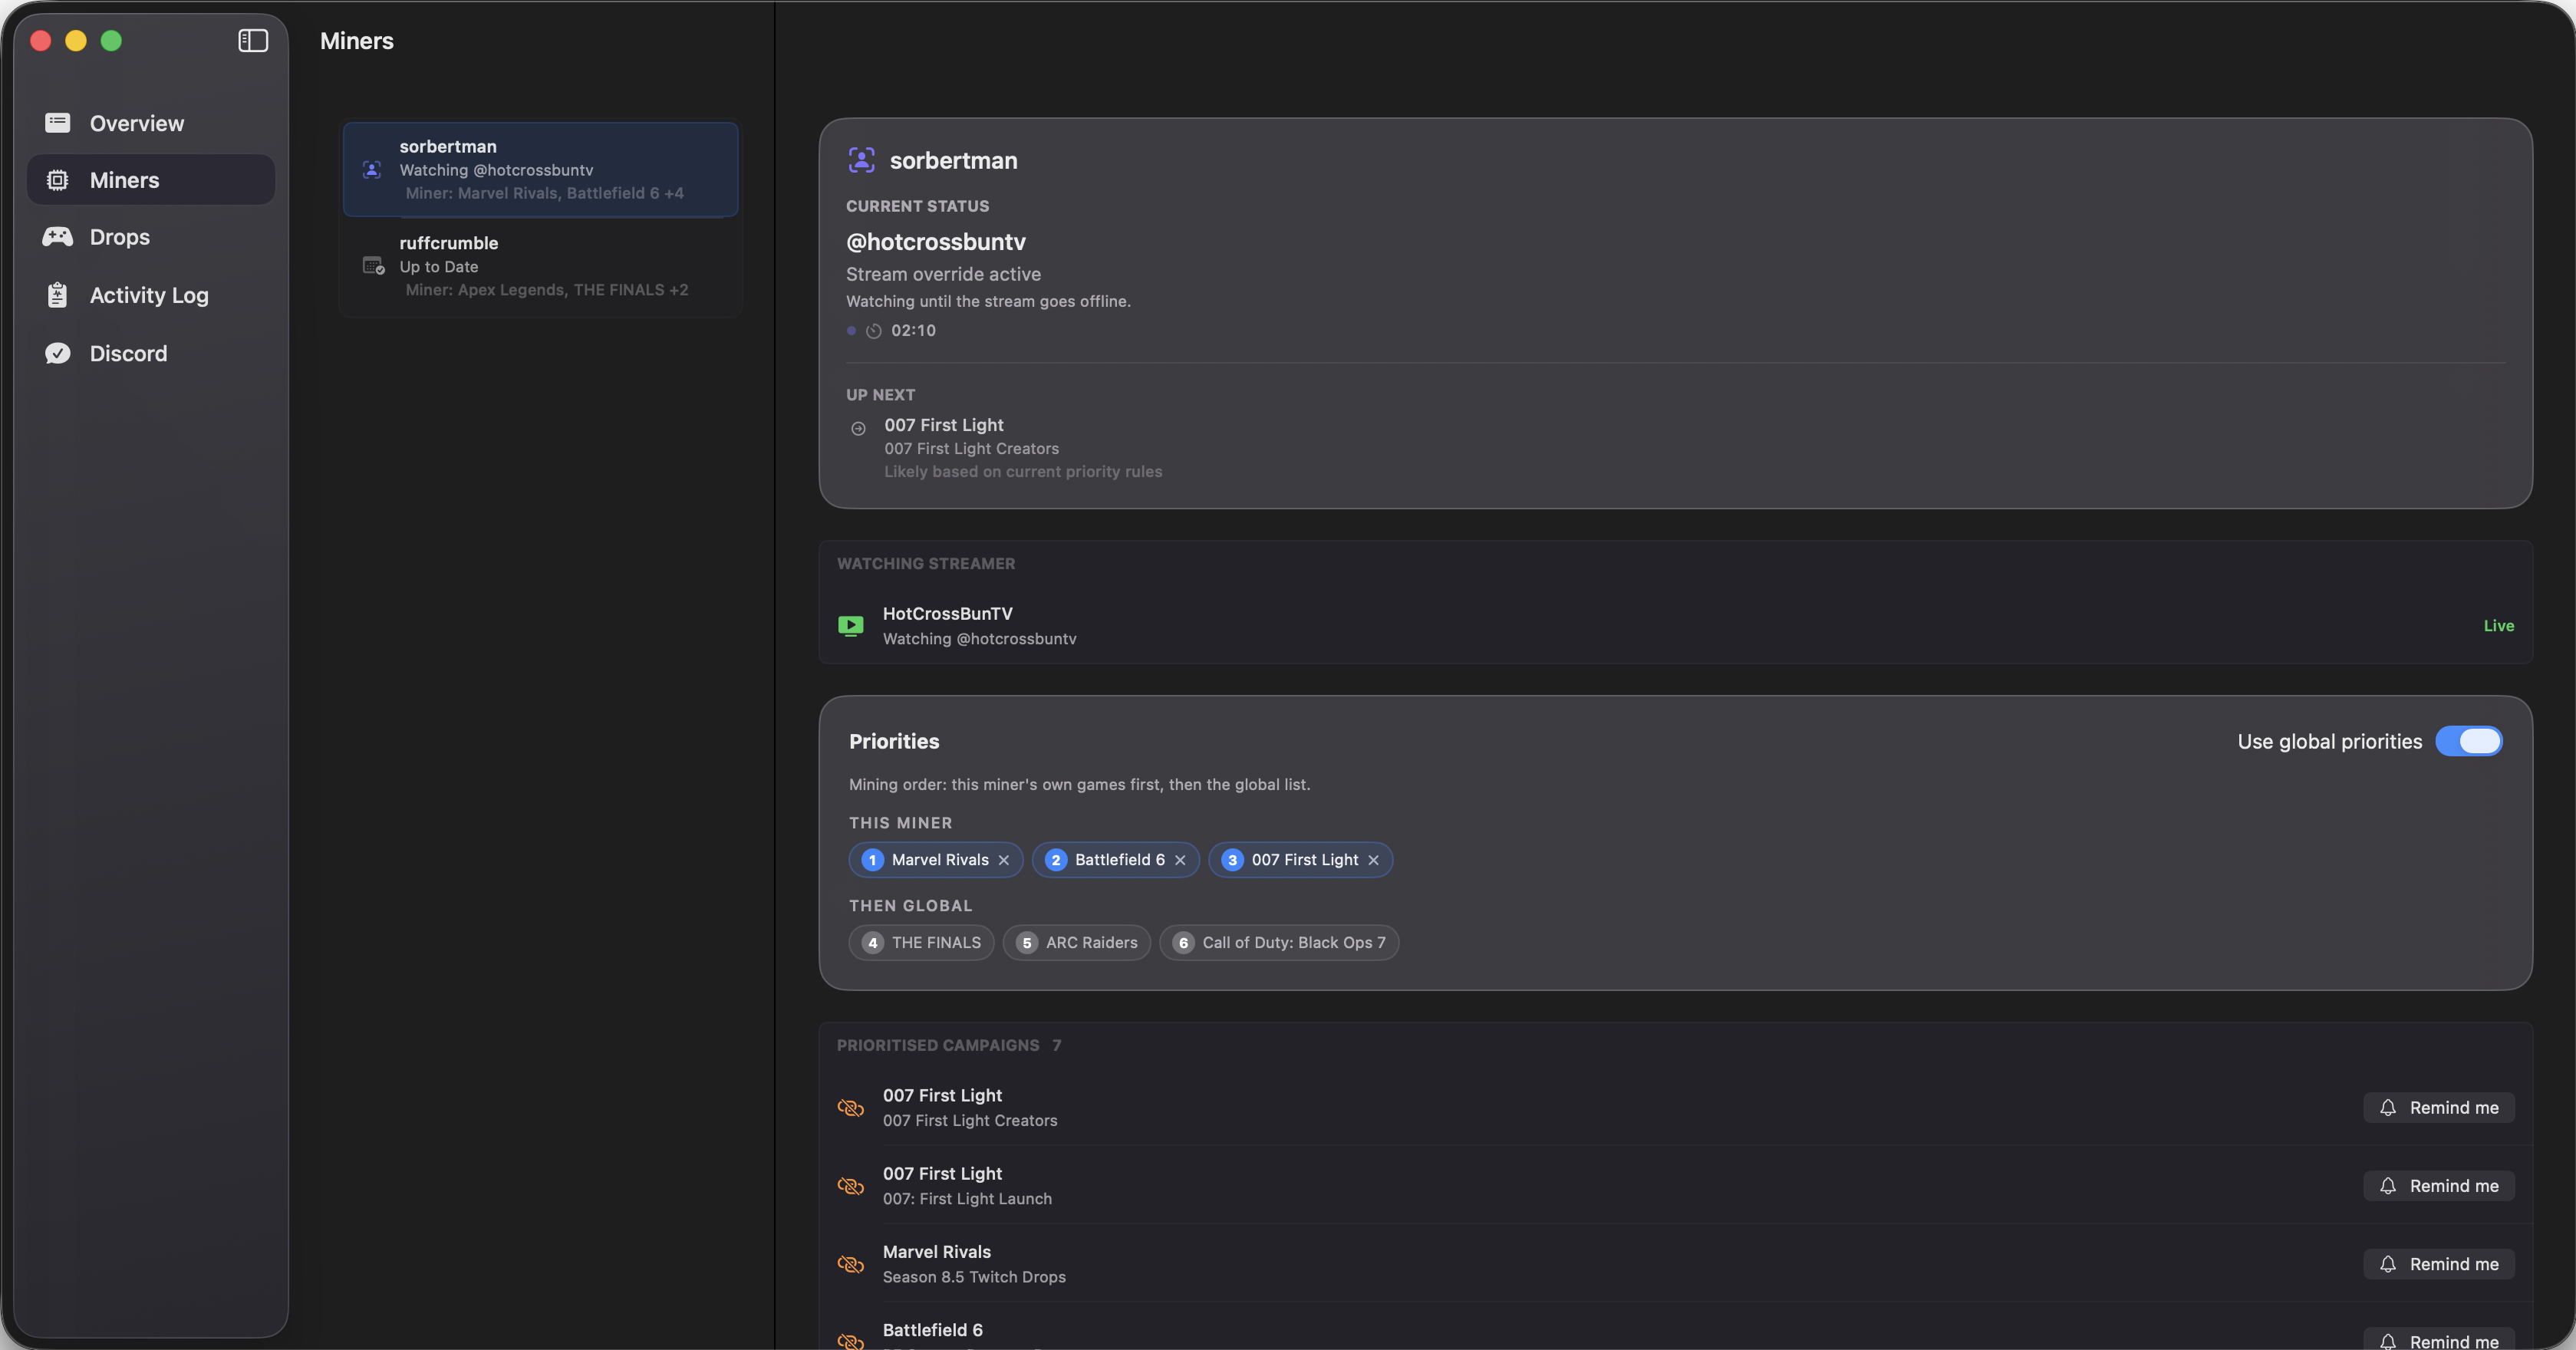Click the sorbertman header profile icon
Viewport: 2576px width, 1350px height.
(x=861, y=160)
